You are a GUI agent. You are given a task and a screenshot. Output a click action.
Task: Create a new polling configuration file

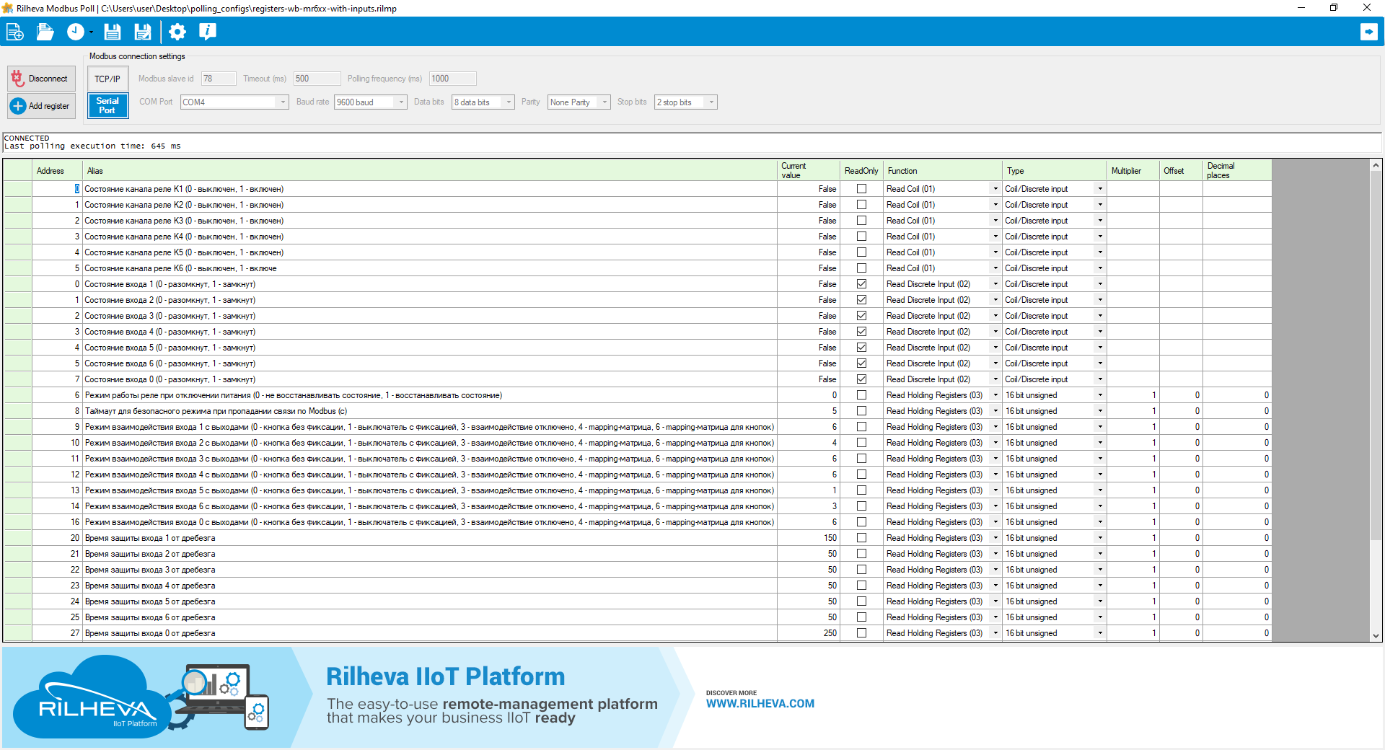[15, 32]
